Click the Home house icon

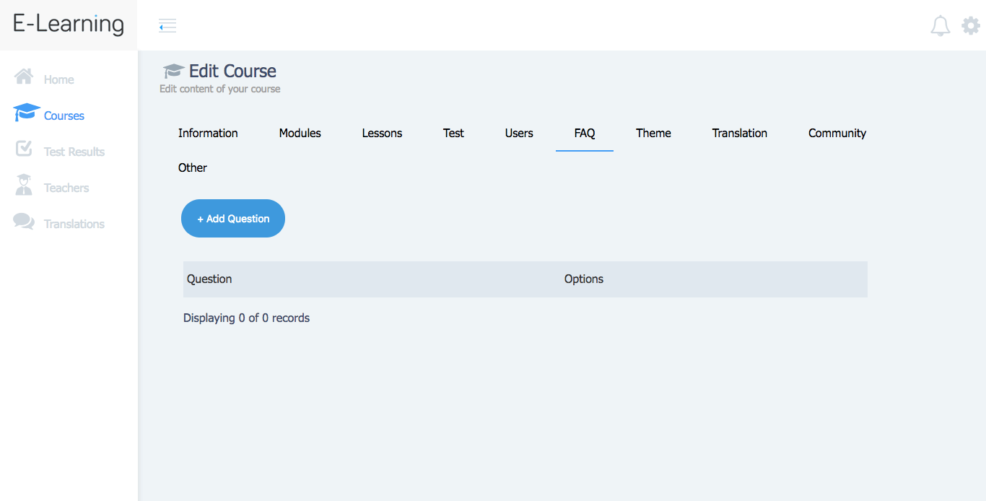coord(24,76)
